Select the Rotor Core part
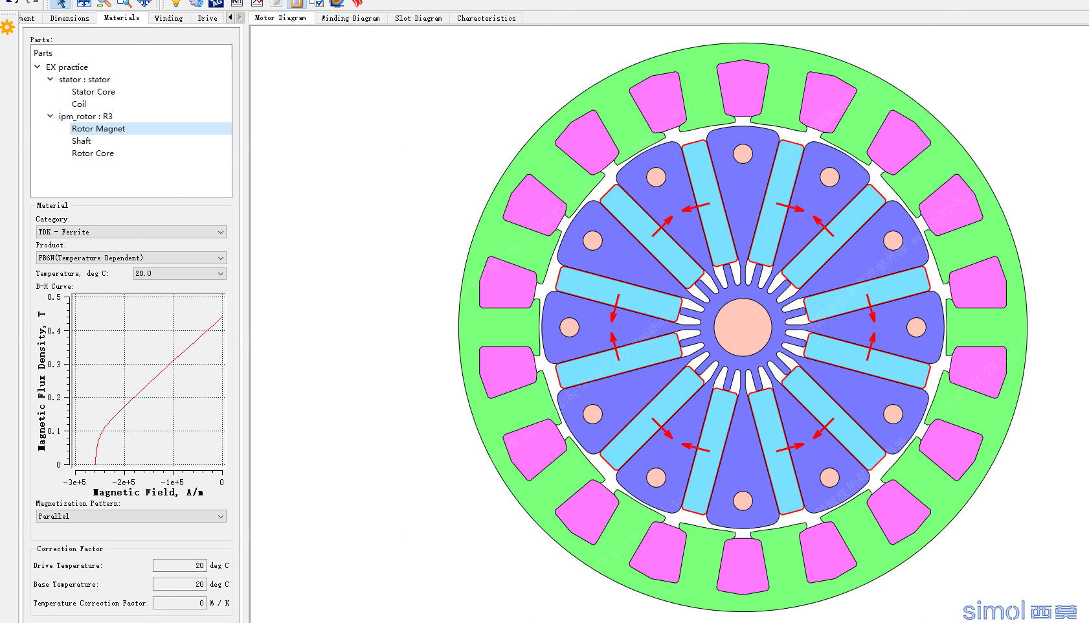This screenshot has width=1089, height=623. click(x=93, y=153)
